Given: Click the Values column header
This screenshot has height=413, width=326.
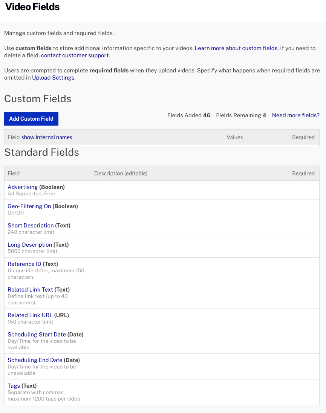Looking at the screenshot, I should coord(234,137).
